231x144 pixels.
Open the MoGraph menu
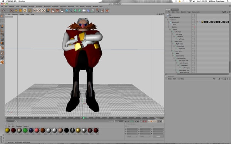click(71, 7)
